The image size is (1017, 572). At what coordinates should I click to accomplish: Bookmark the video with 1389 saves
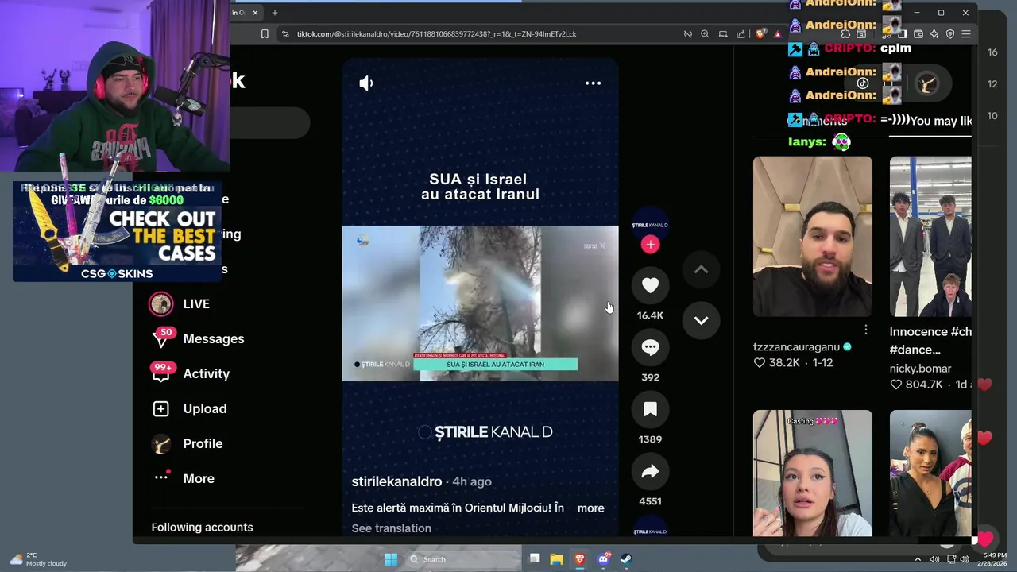[650, 409]
